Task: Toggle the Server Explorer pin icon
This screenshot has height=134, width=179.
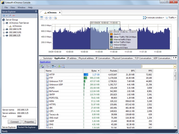Action: click(x=36, y=12)
